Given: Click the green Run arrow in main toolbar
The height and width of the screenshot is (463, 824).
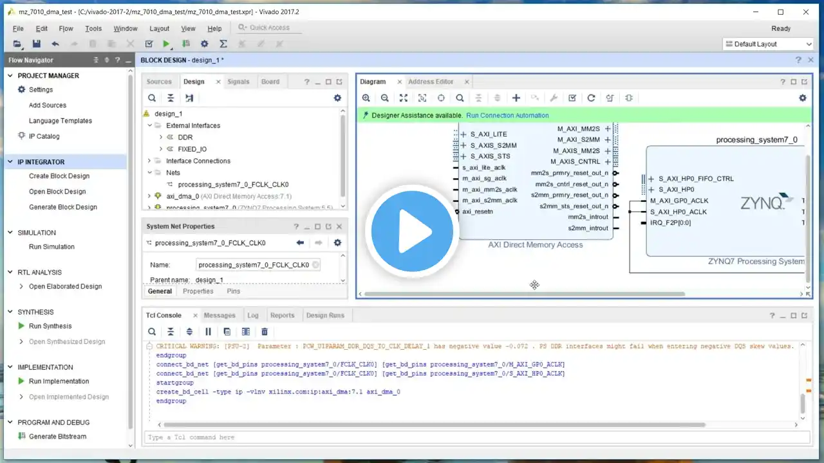Looking at the screenshot, I should (x=166, y=44).
